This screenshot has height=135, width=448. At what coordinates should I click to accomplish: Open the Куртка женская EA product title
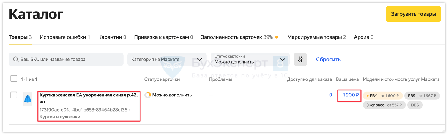tap(88, 98)
